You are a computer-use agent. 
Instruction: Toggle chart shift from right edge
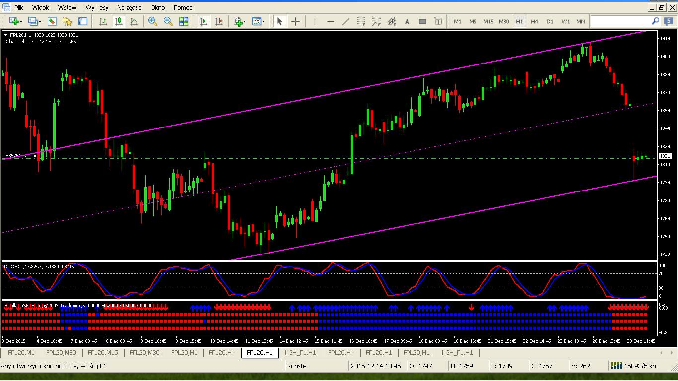219,21
